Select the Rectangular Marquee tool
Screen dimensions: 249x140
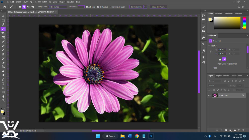pyautogui.click(x=3, y=21)
